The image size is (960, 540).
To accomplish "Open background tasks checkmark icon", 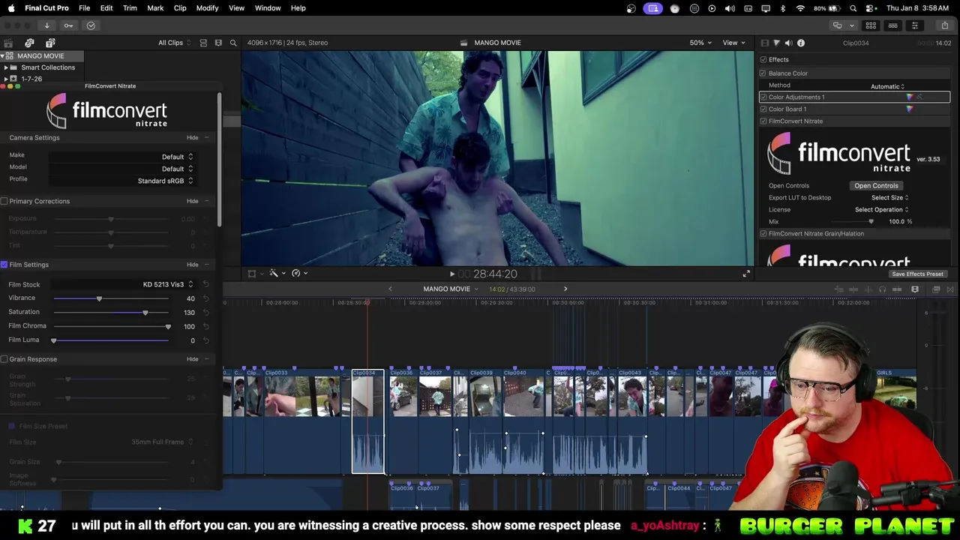I will pyautogui.click(x=91, y=25).
